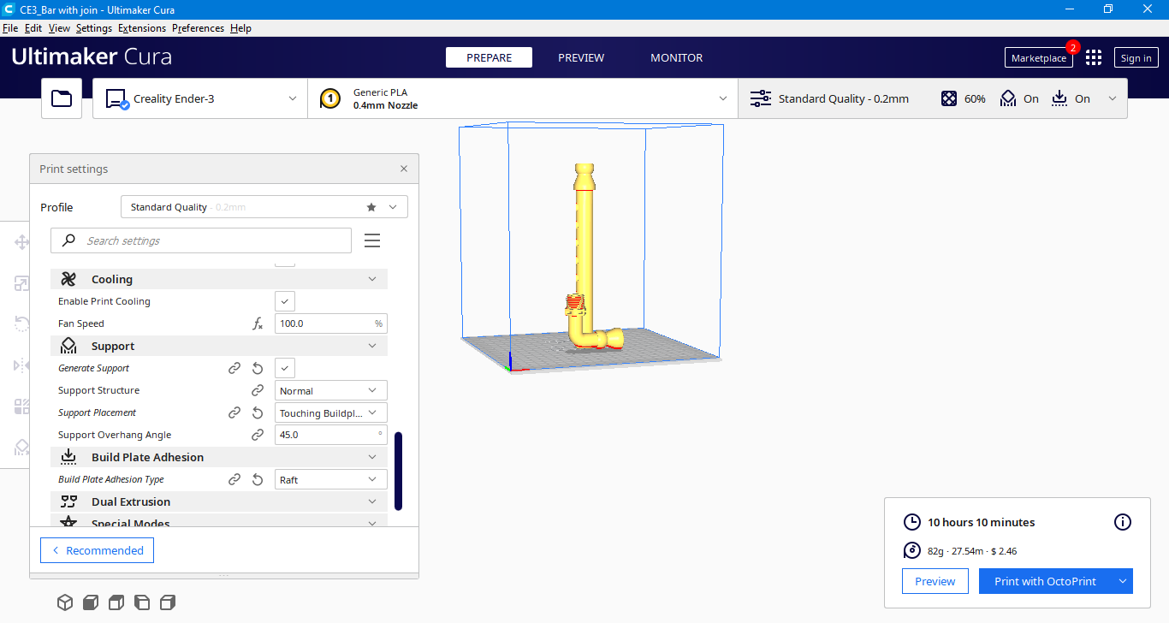This screenshot has width=1169, height=623.
Task: Open the Settings menu
Action: [94, 28]
